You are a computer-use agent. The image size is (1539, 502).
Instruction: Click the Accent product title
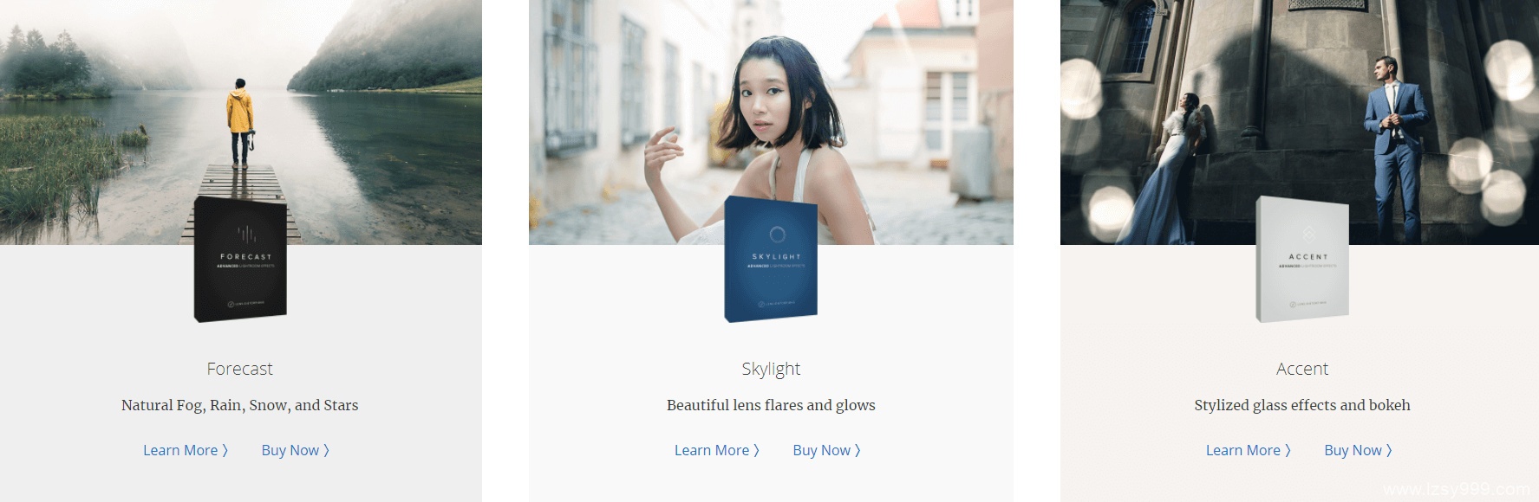coord(1302,369)
